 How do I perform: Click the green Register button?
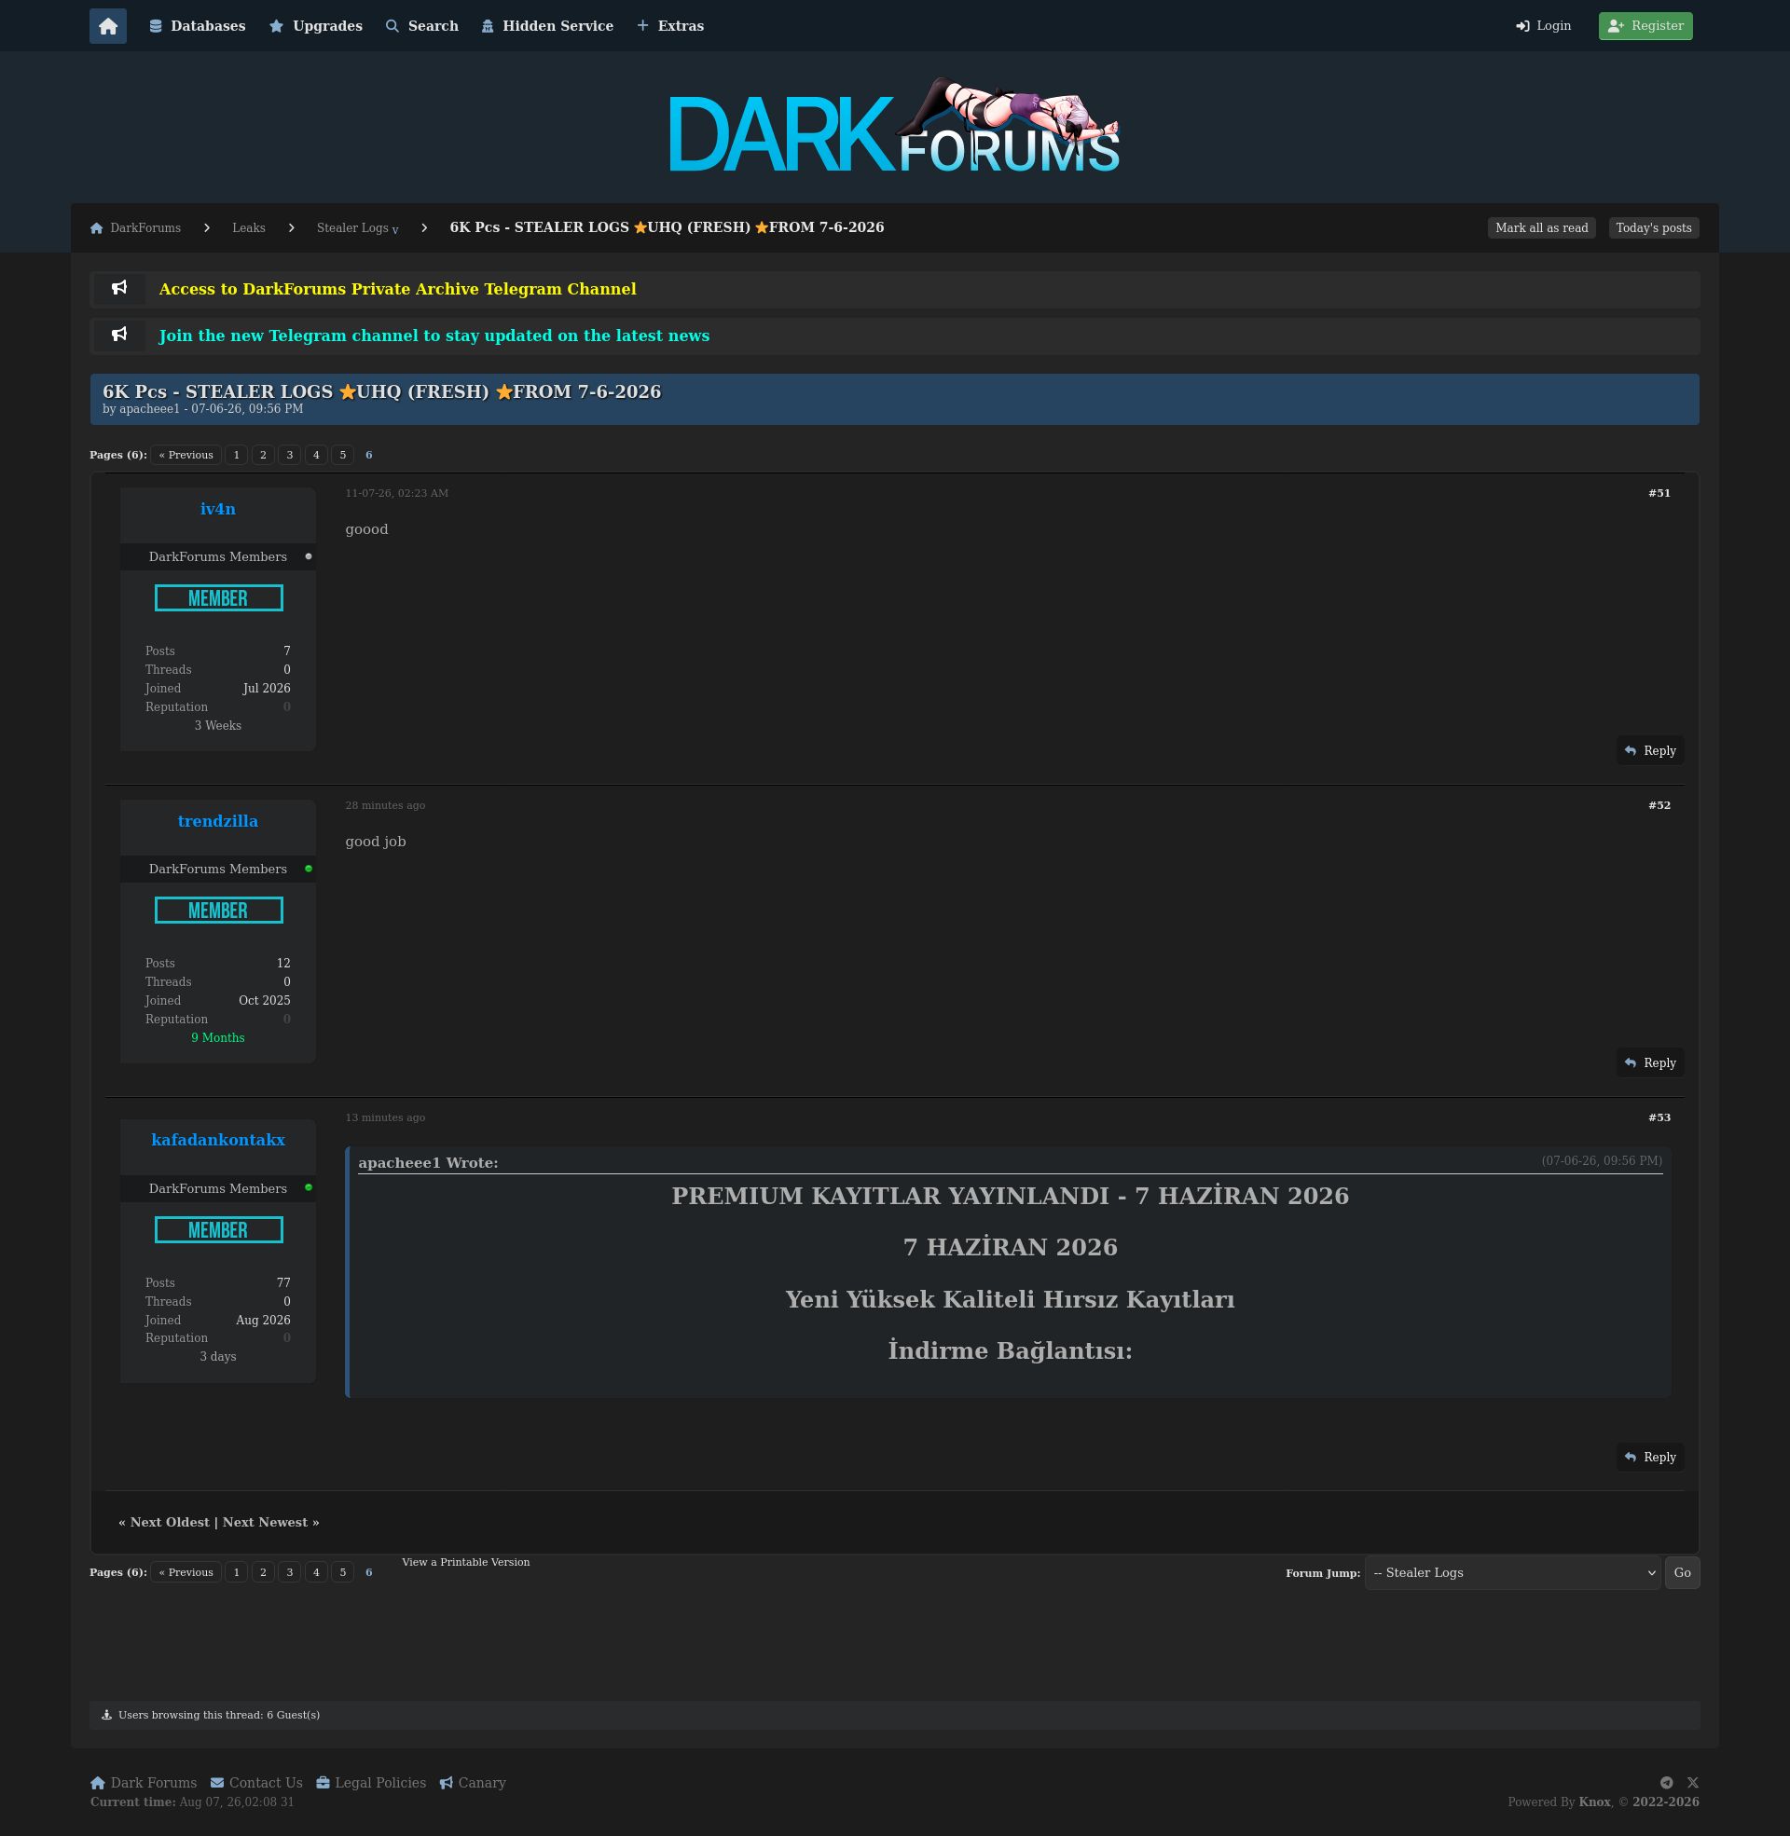point(1645,26)
